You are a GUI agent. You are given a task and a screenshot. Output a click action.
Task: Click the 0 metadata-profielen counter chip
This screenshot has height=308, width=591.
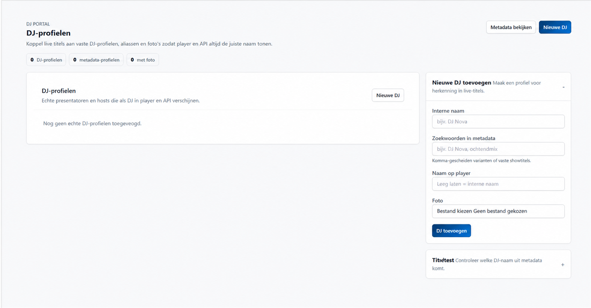pos(96,60)
